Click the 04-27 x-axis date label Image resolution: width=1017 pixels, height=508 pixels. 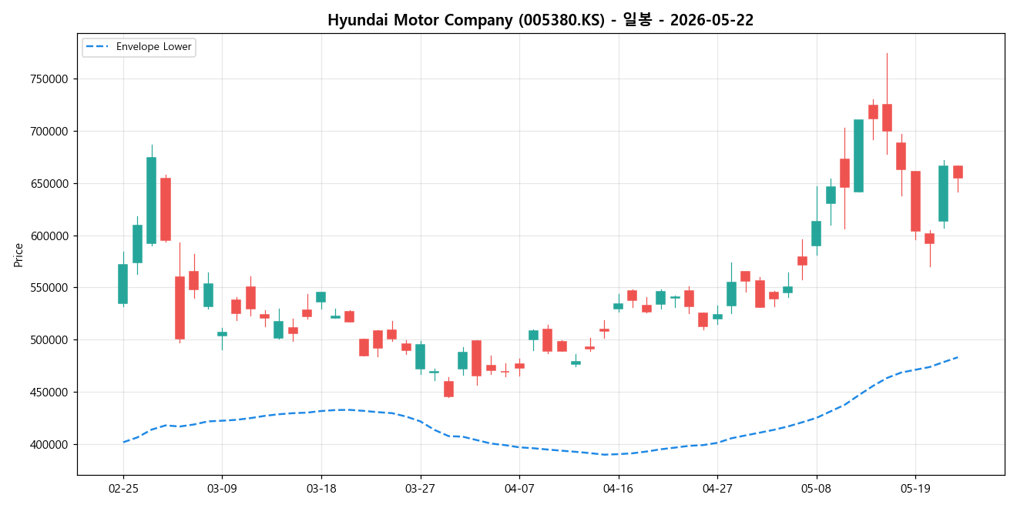point(717,489)
